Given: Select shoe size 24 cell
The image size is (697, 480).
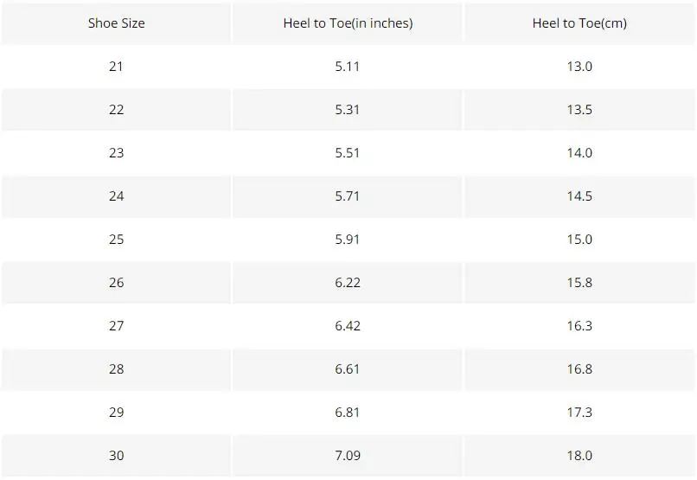Looking at the screenshot, I should pyautogui.click(x=116, y=196).
